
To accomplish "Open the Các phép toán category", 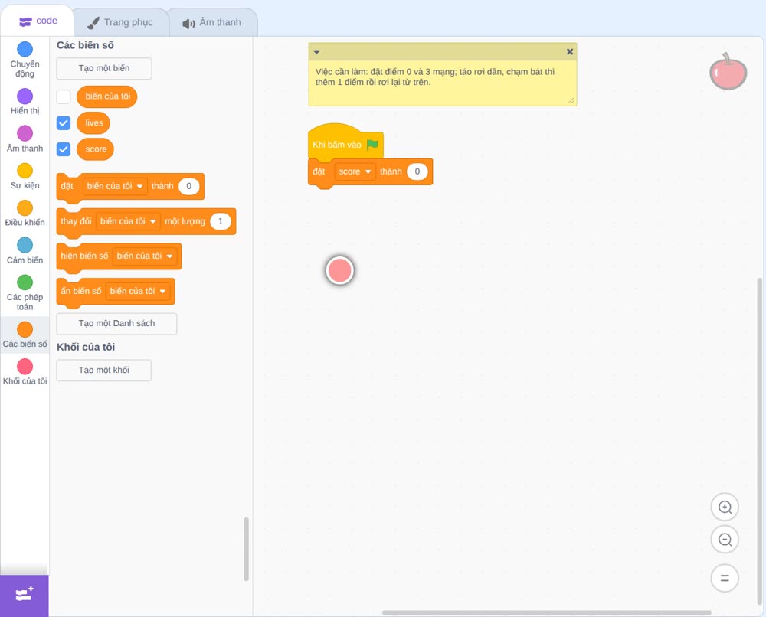I will click(x=25, y=293).
